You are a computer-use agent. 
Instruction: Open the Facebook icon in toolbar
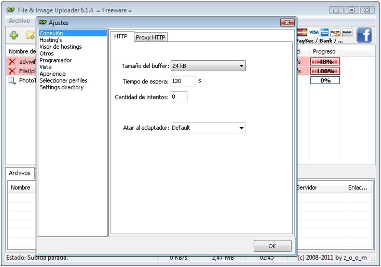(364, 35)
